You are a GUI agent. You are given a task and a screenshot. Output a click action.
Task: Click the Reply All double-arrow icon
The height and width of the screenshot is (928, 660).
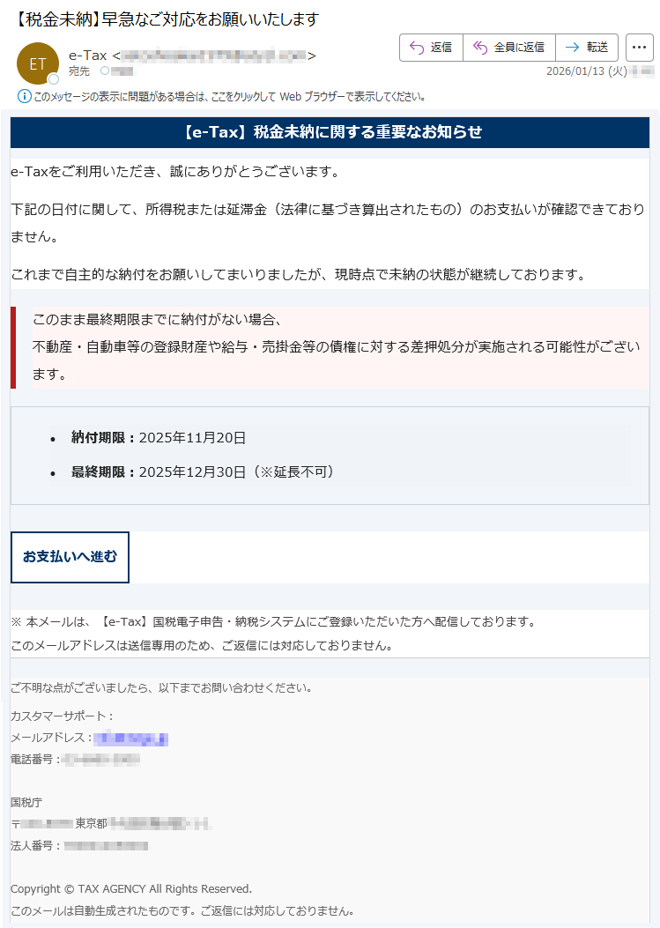click(480, 48)
